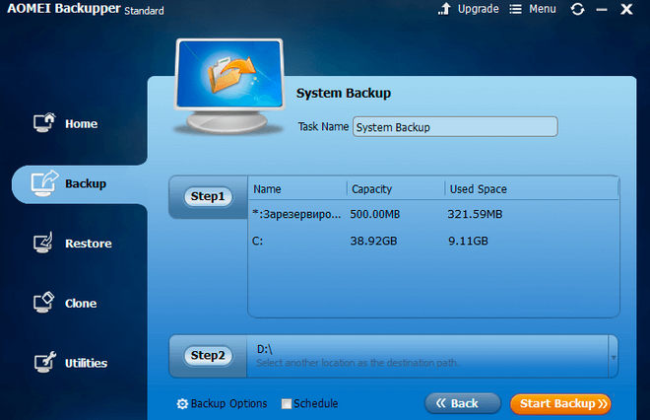
Task: Open the Utilities section label
Action: [x=86, y=363]
